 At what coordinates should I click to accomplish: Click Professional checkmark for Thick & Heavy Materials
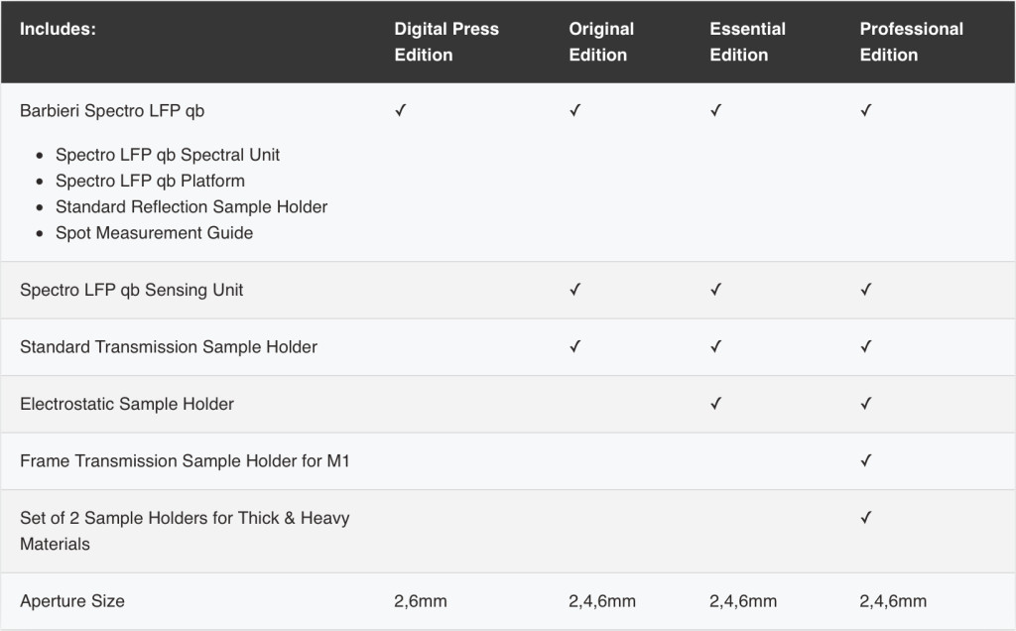point(865,518)
